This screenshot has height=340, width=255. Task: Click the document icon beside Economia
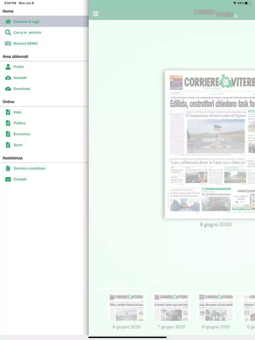coord(8,134)
